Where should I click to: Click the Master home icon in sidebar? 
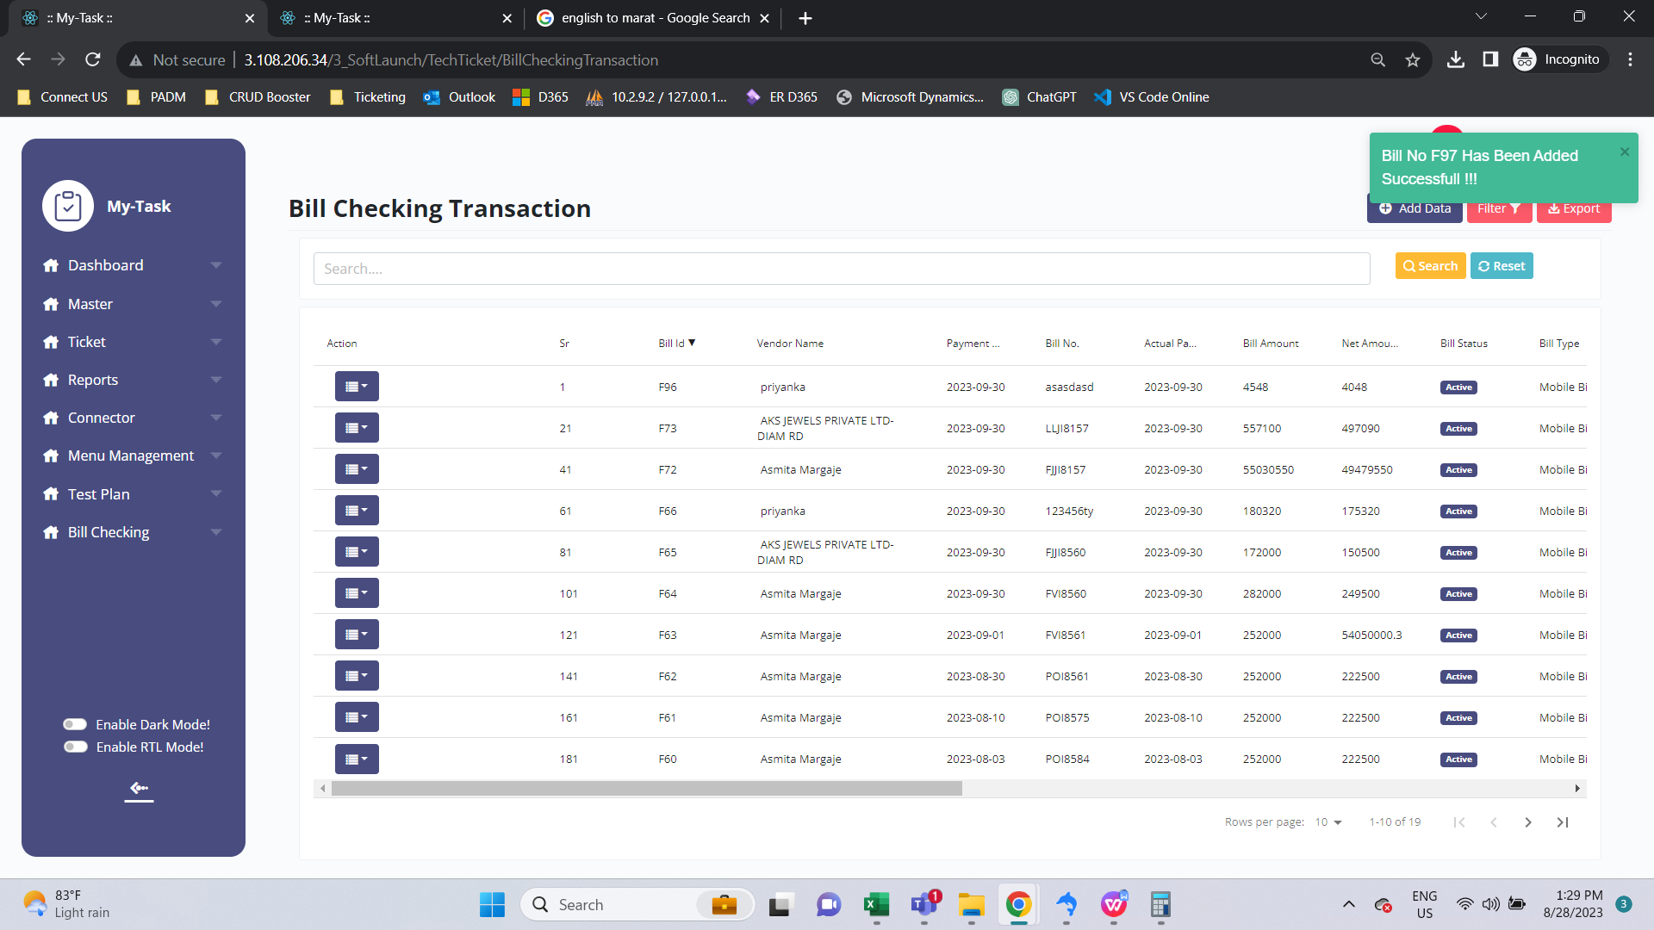pyautogui.click(x=51, y=304)
